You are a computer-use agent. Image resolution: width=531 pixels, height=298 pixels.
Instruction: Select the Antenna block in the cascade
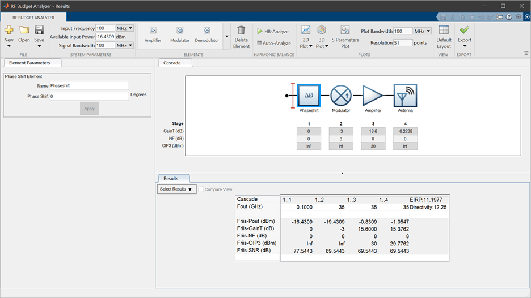point(405,96)
